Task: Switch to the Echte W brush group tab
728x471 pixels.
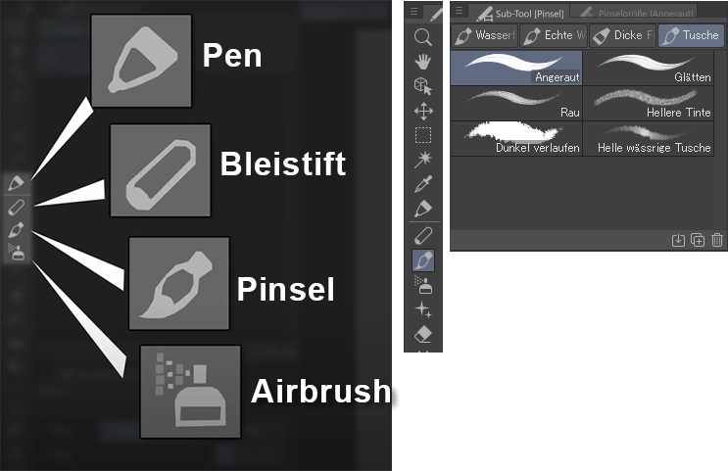Action: pos(554,35)
